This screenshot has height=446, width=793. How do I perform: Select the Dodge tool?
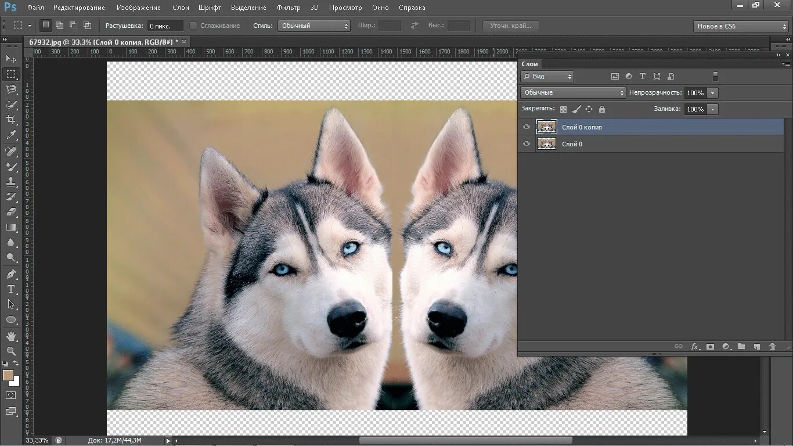tap(11, 257)
